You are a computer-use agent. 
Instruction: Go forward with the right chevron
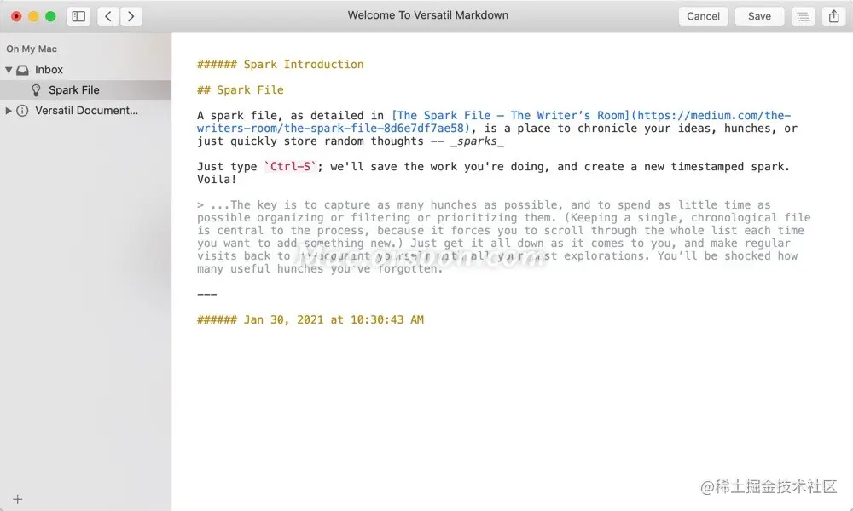[131, 16]
